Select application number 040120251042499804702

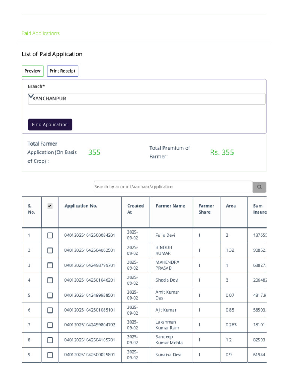coord(90,325)
